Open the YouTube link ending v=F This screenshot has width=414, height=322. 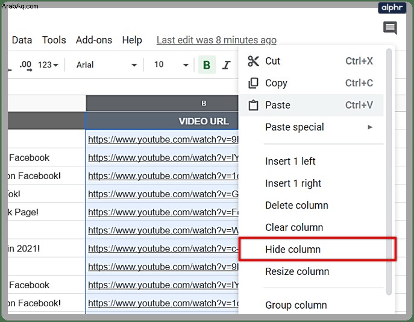(163, 212)
